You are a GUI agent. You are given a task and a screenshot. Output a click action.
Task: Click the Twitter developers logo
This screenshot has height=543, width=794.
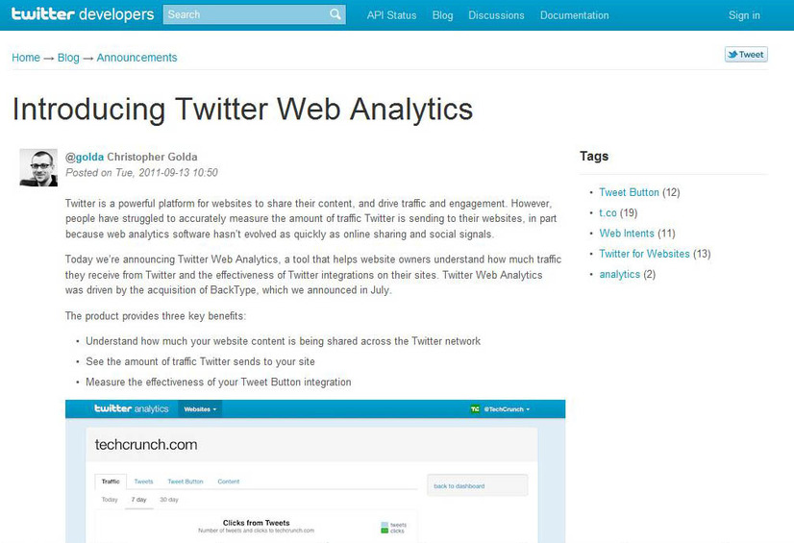(x=83, y=14)
